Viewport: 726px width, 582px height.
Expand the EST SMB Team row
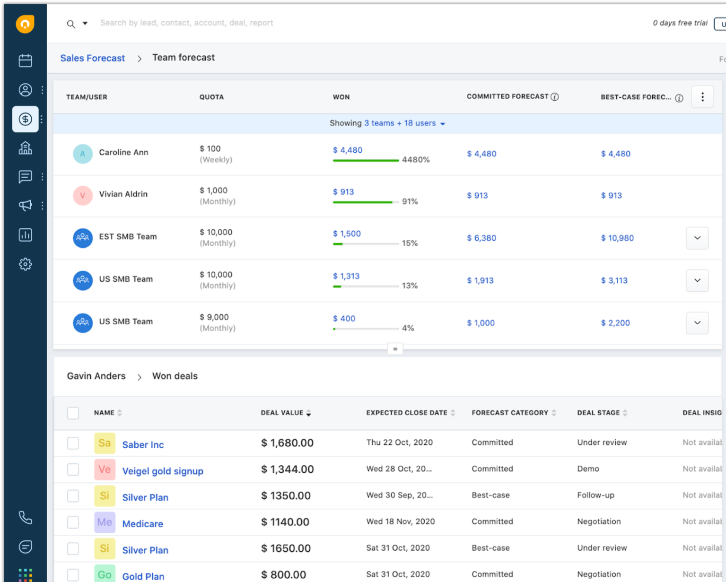coord(697,238)
